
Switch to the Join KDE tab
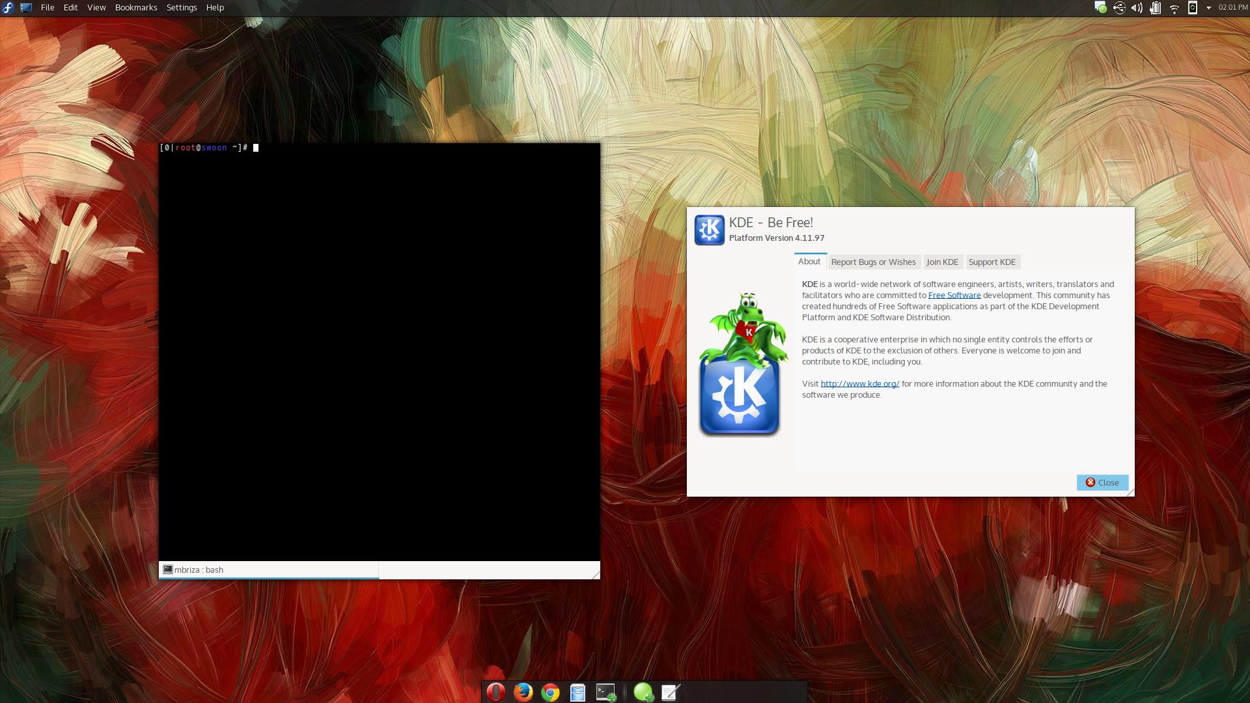tap(942, 262)
